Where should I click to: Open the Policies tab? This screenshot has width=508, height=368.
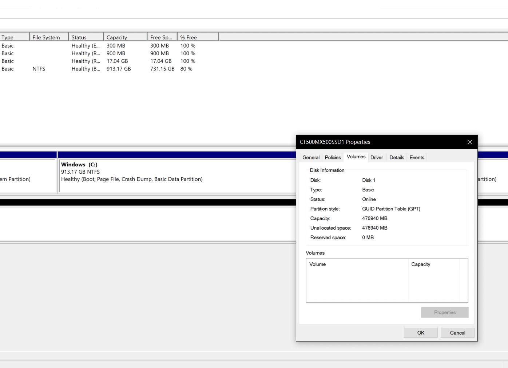click(x=333, y=157)
